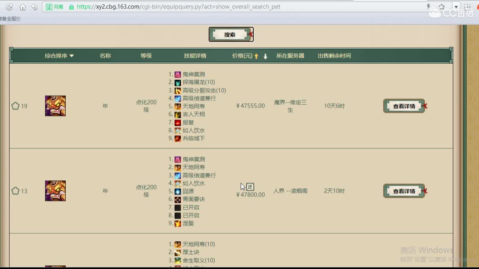Click the 天地同寿(10) skill icon
Screen dimensions: 479x269
(x=178, y=244)
